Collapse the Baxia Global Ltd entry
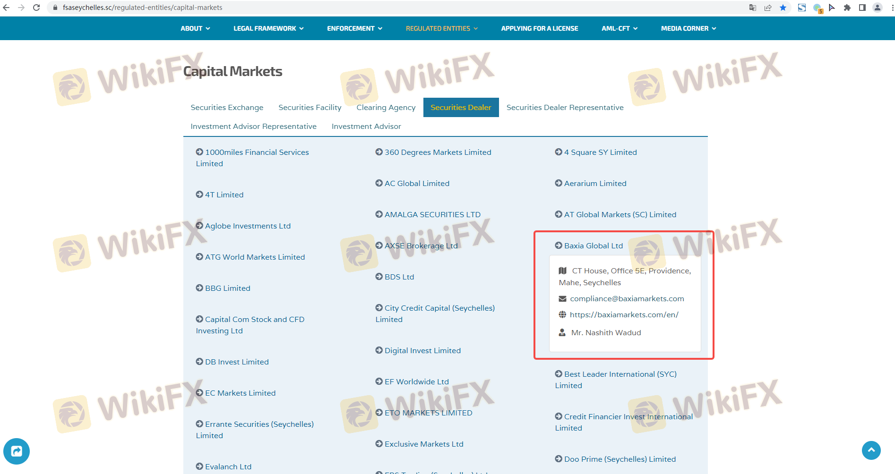895x474 pixels. click(x=593, y=245)
